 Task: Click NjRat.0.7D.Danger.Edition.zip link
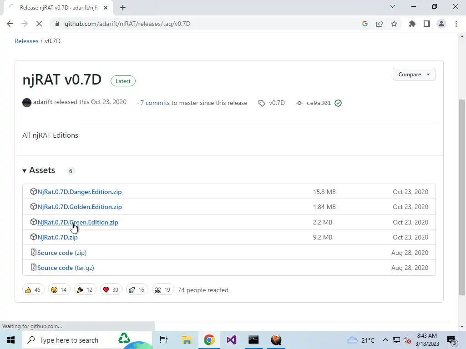[x=79, y=192]
